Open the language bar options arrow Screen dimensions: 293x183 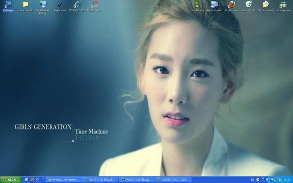coord(263,181)
